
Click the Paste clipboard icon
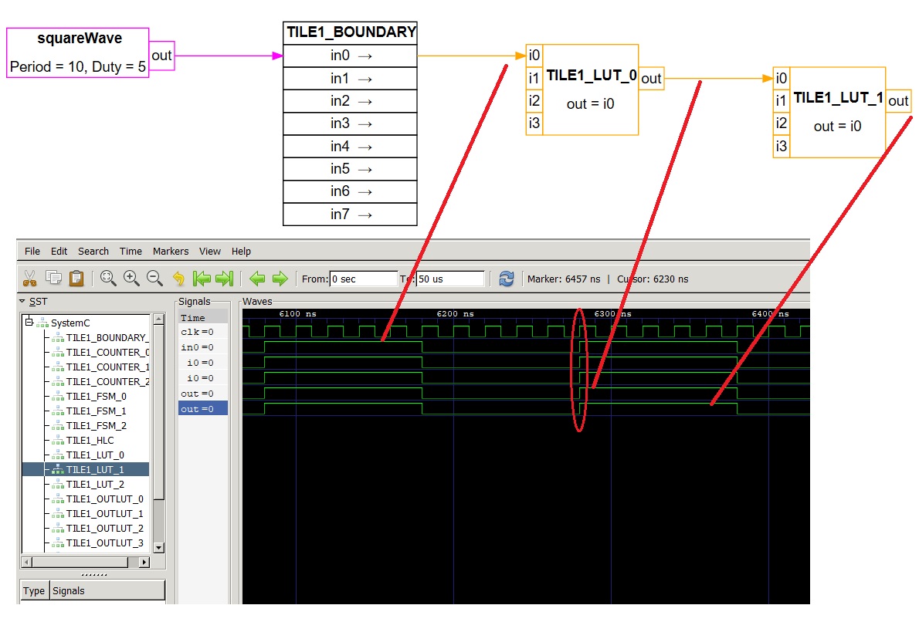[76, 278]
